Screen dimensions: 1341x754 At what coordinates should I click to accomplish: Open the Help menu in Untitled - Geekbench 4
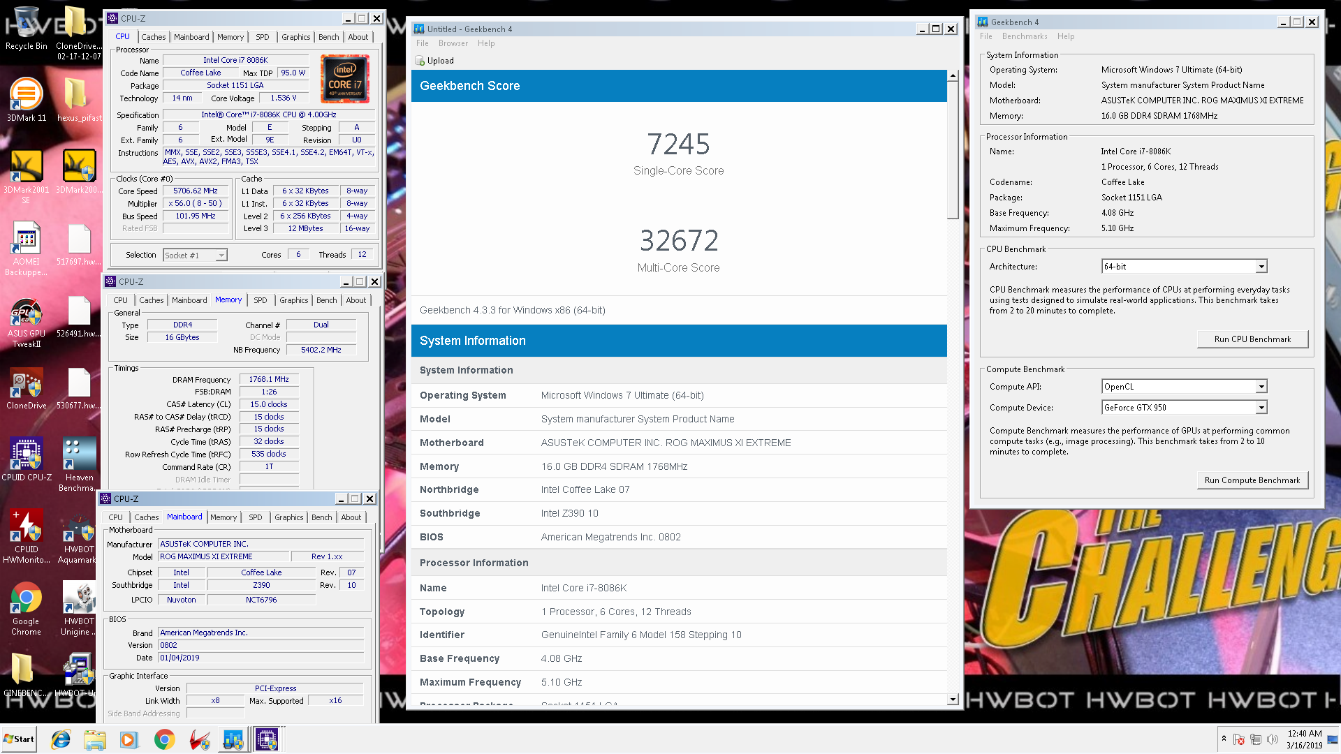(x=486, y=43)
